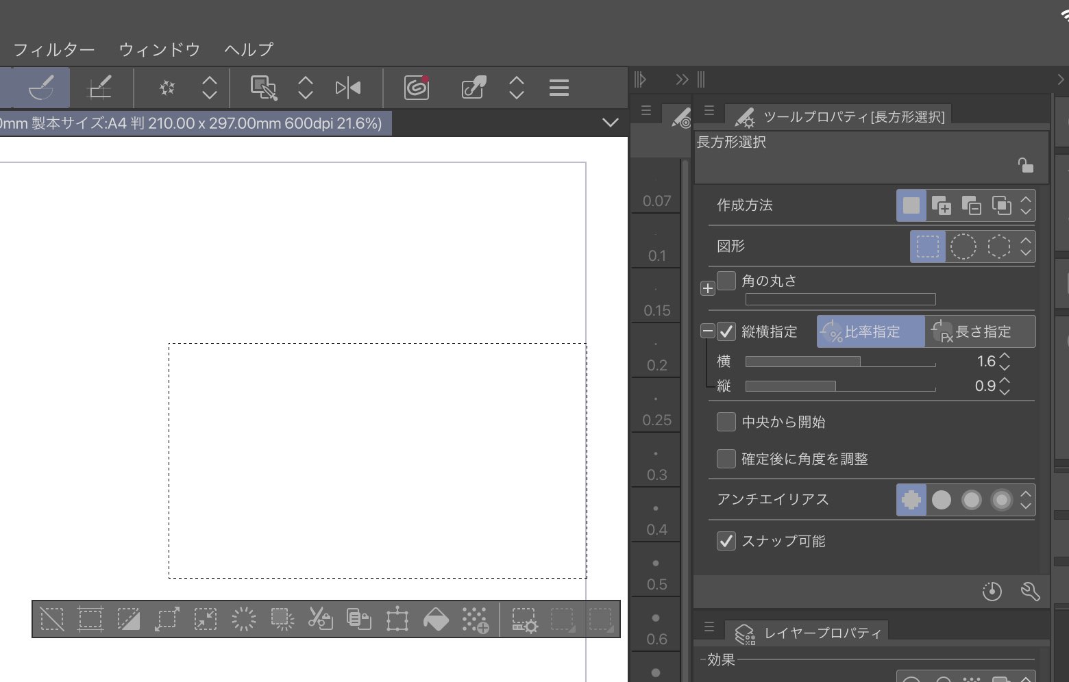Collapse the 縦横指定 minus button
The image size is (1069, 682).
708,331
